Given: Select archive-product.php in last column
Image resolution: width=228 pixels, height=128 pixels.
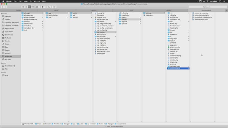Looking at the screenshot, I should pyautogui.click(x=201, y=13).
